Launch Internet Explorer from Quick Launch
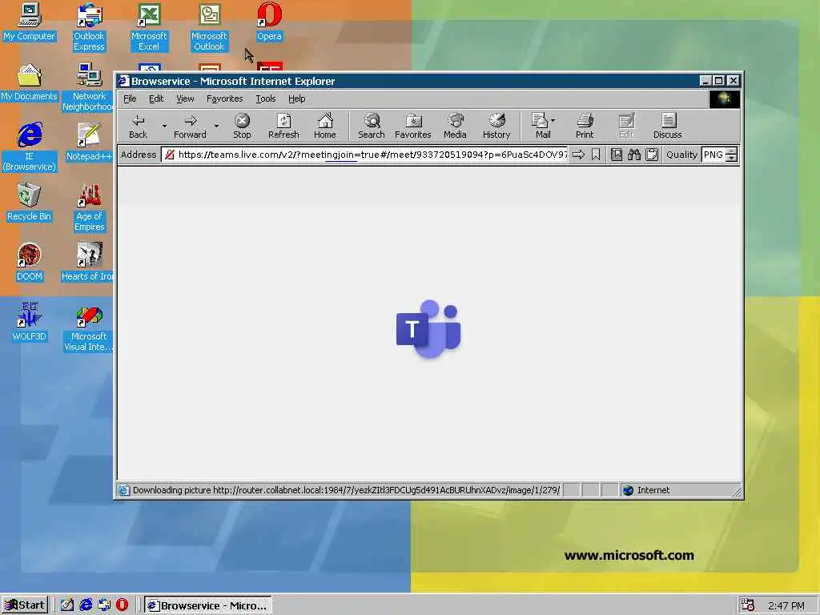Viewport: 820px width, 615px height. tap(86, 605)
